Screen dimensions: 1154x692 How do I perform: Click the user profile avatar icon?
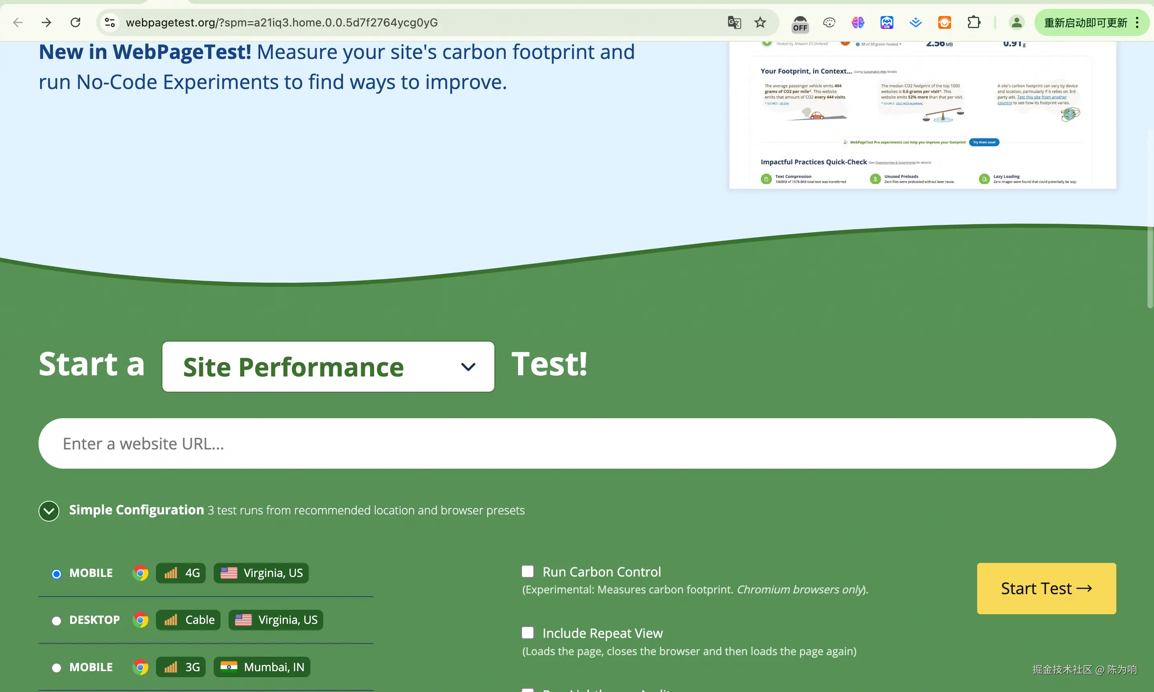pyautogui.click(x=1016, y=22)
